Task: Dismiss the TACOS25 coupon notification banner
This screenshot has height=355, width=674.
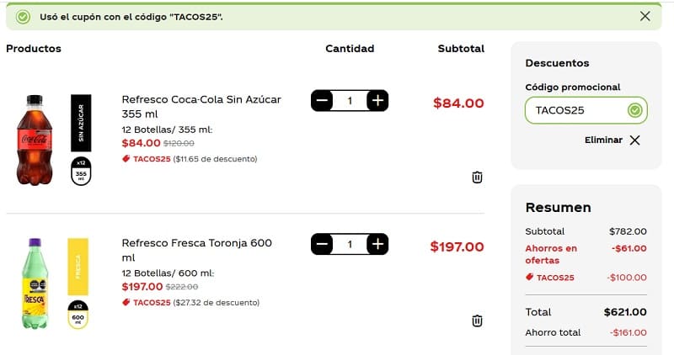Action: (645, 16)
